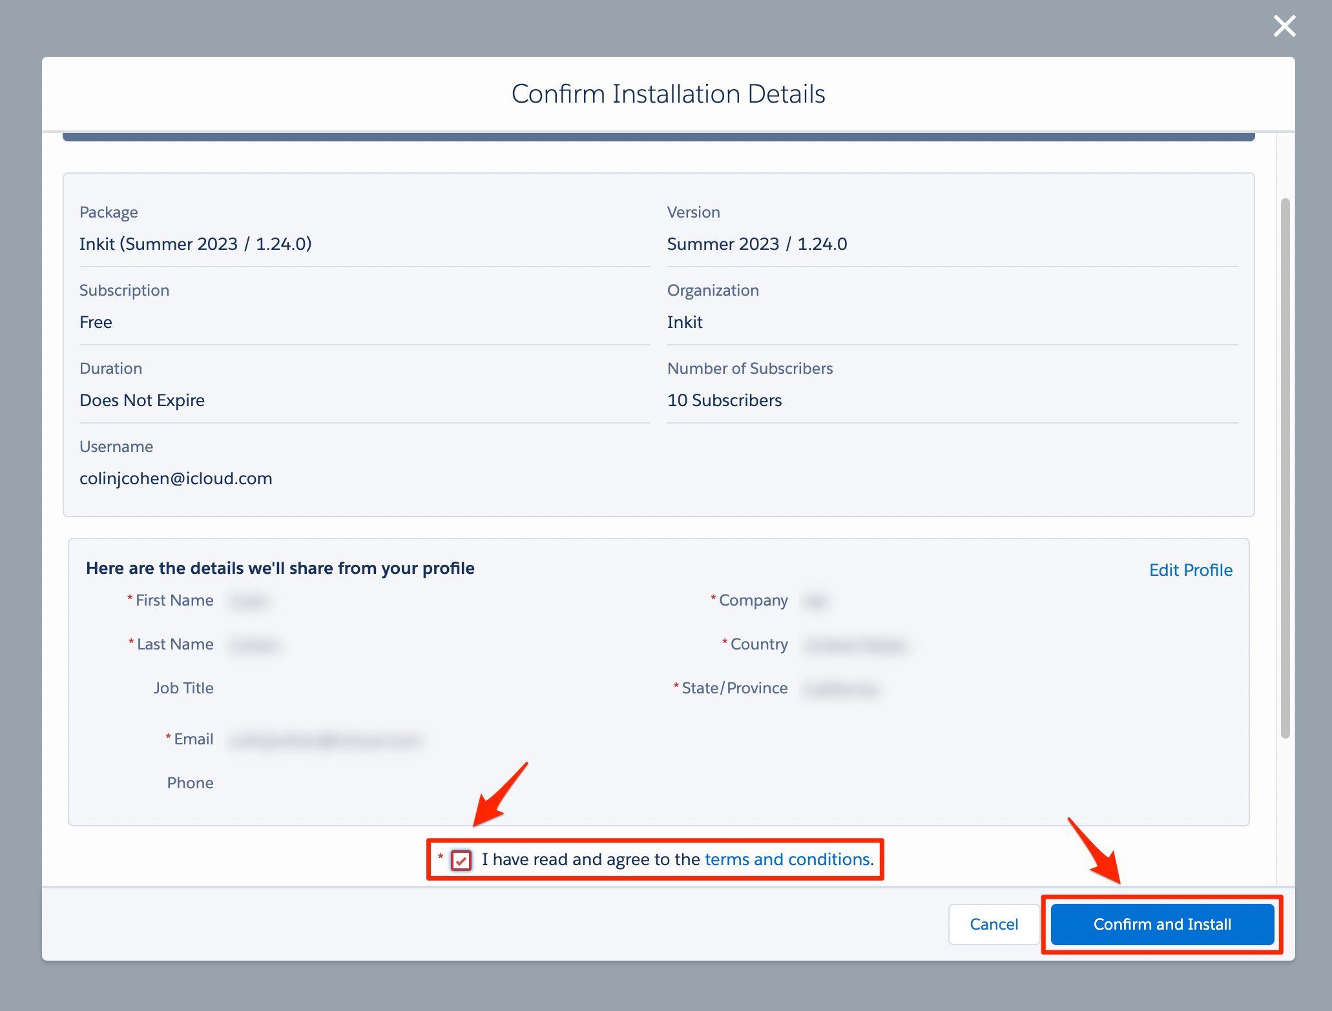The width and height of the screenshot is (1332, 1011).
Task: Click the dialog's vertical scrollbar thumb
Action: point(1285,468)
